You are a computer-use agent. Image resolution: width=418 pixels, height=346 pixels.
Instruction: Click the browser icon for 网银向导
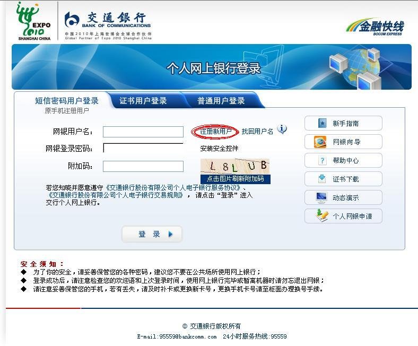320,142
